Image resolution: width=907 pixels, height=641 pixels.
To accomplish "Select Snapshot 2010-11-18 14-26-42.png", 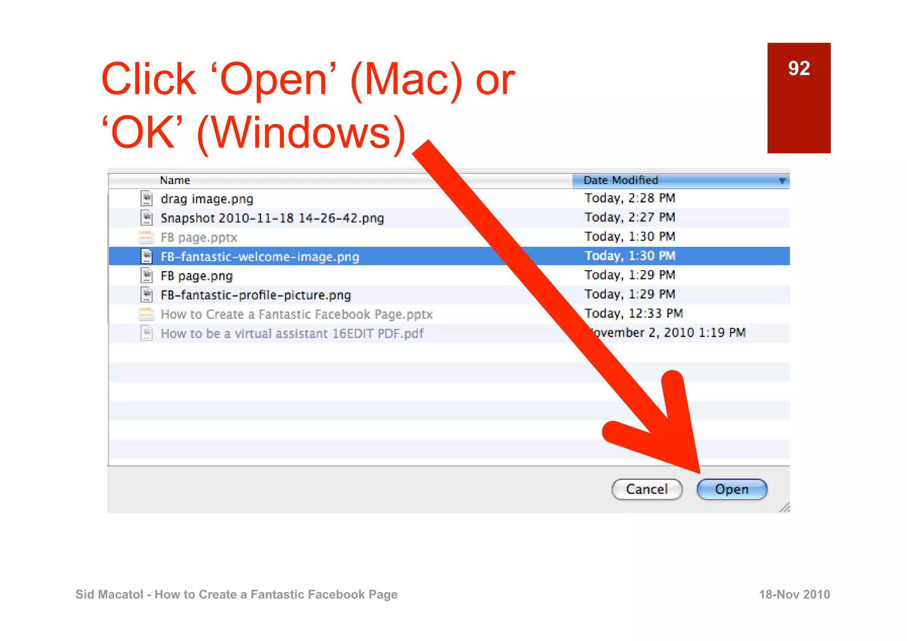I will pyautogui.click(x=272, y=218).
